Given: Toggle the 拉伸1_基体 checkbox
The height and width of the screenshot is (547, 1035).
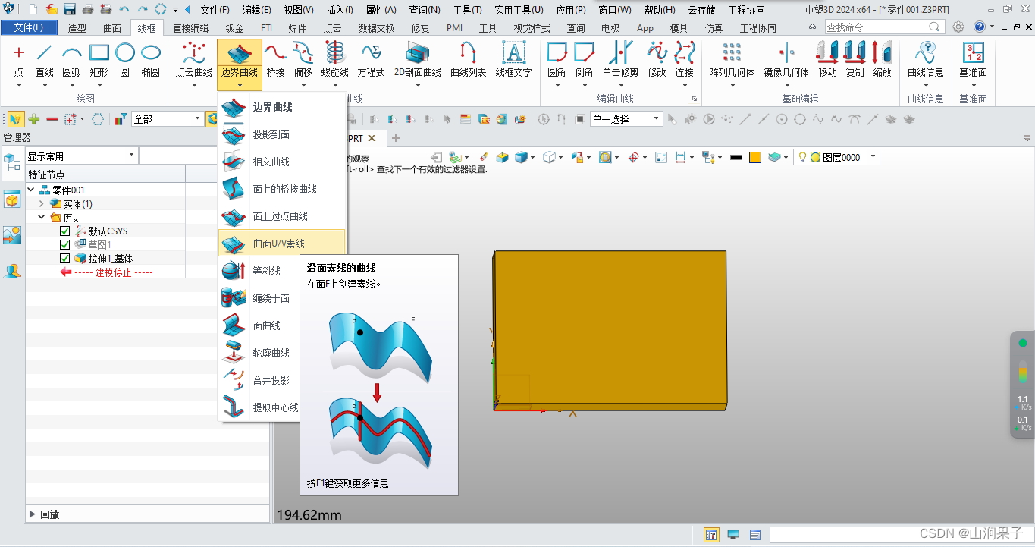Looking at the screenshot, I should coord(64,259).
